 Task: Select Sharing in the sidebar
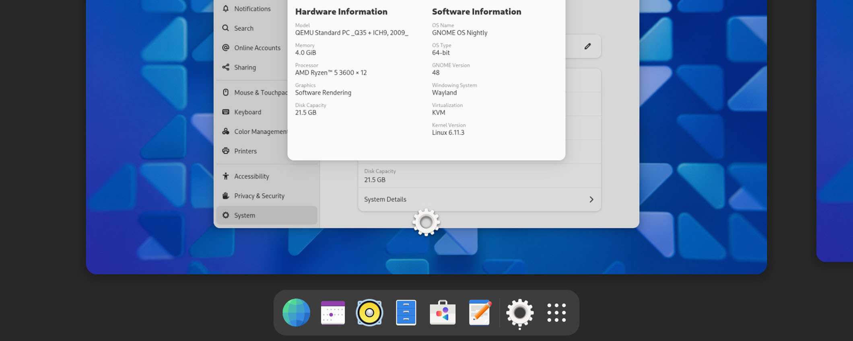coord(252,67)
